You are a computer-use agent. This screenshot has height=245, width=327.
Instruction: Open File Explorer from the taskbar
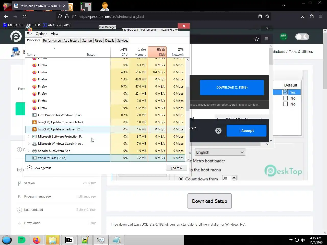click(x=53, y=240)
